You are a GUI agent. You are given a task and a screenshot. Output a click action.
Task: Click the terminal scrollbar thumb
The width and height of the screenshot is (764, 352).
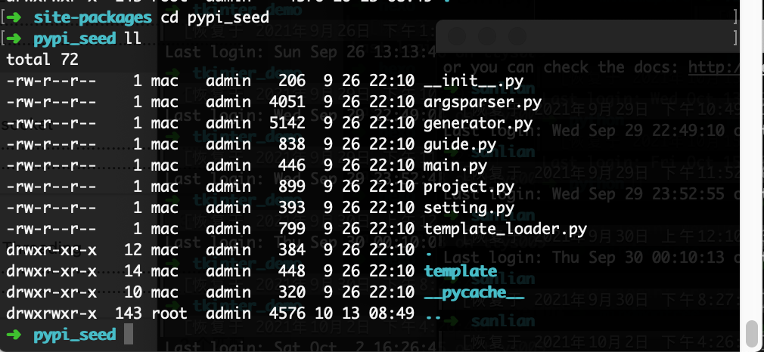[753, 332]
